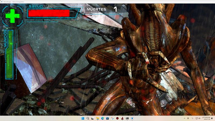Open the volume control in the tray
Image resolution: width=215 pixels, height=121 pixels.
(199, 118)
